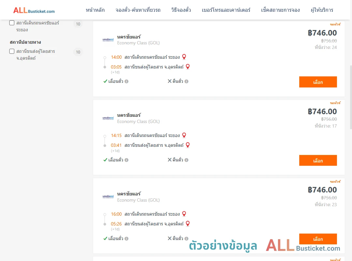Open reschedule info icon on the 14:00 trip
The height and width of the screenshot is (261, 352).
126,81
